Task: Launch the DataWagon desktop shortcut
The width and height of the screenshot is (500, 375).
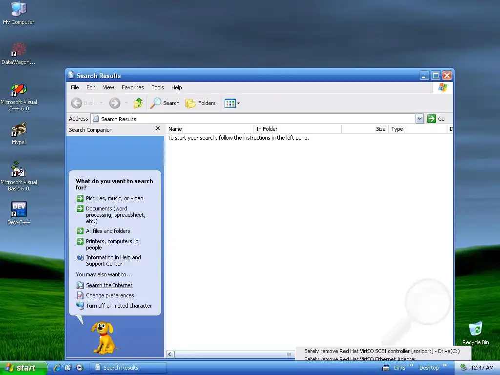Action: (x=19, y=53)
